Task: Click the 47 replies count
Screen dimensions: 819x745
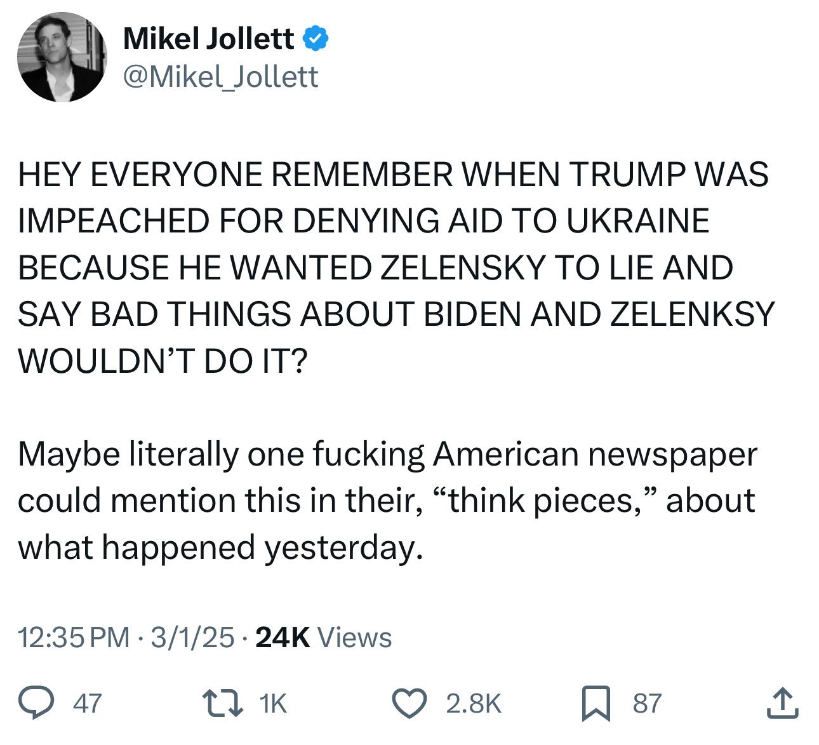Action: pyautogui.click(x=88, y=704)
